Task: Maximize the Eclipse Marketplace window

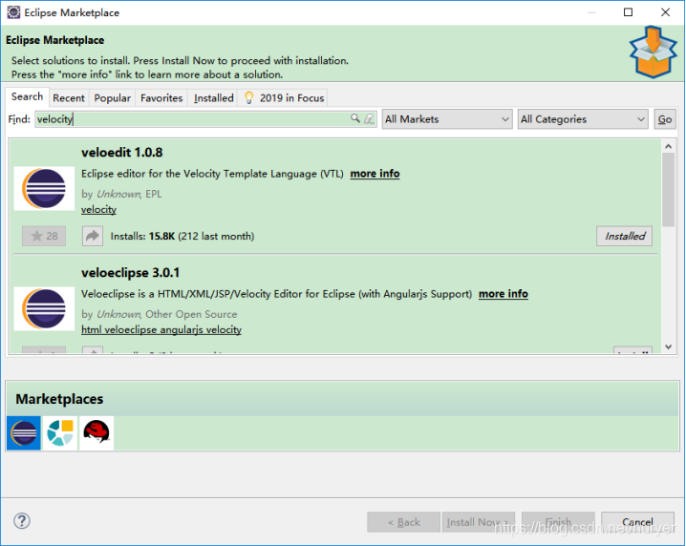Action: pyautogui.click(x=628, y=12)
